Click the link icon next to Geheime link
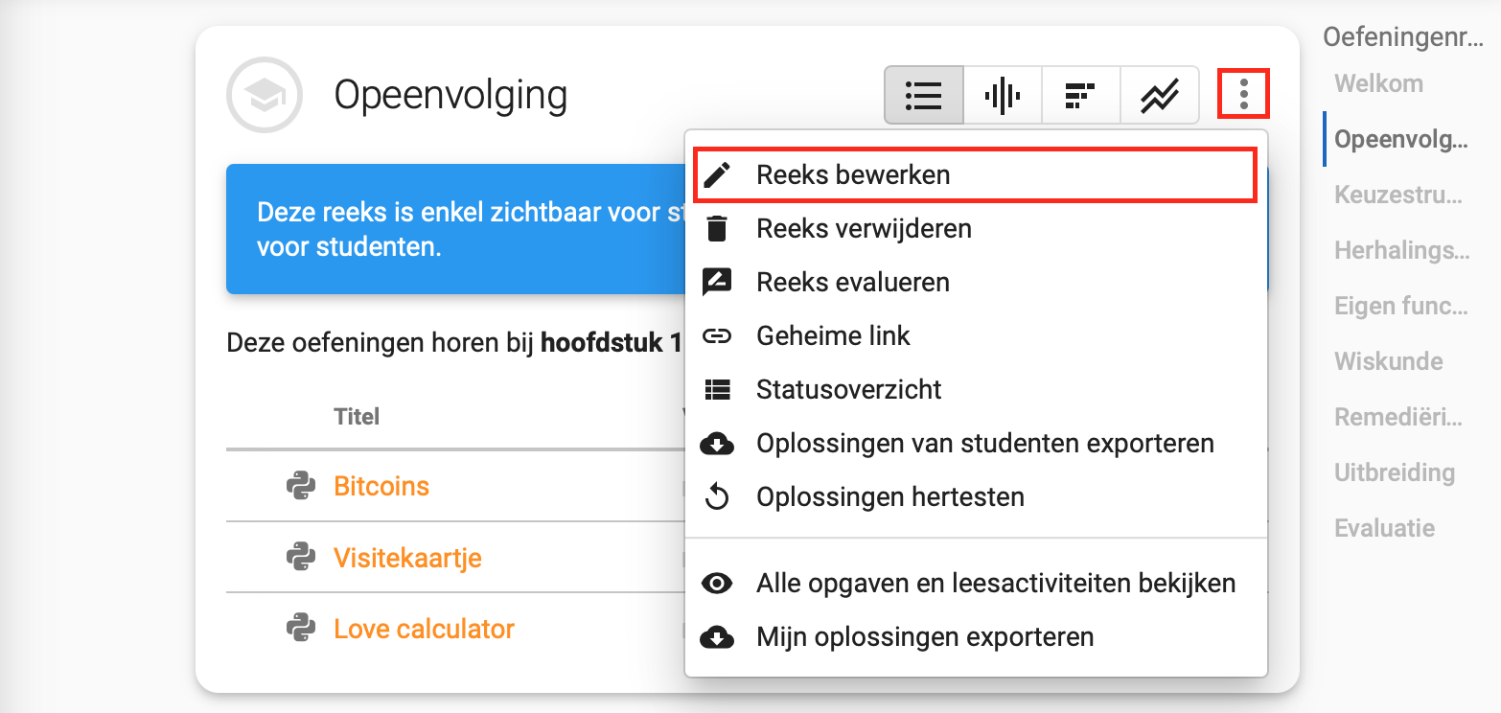The image size is (1501, 713). pyautogui.click(x=717, y=336)
